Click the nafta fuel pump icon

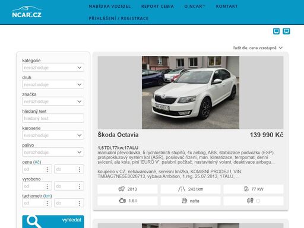pyautogui.click(x=184, y=201)
